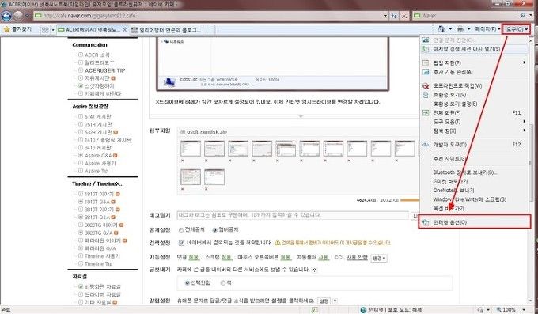The height and width of the screenshot is (314, 538).
Task: Click the browser Forward arrow button
Action: 18,16
